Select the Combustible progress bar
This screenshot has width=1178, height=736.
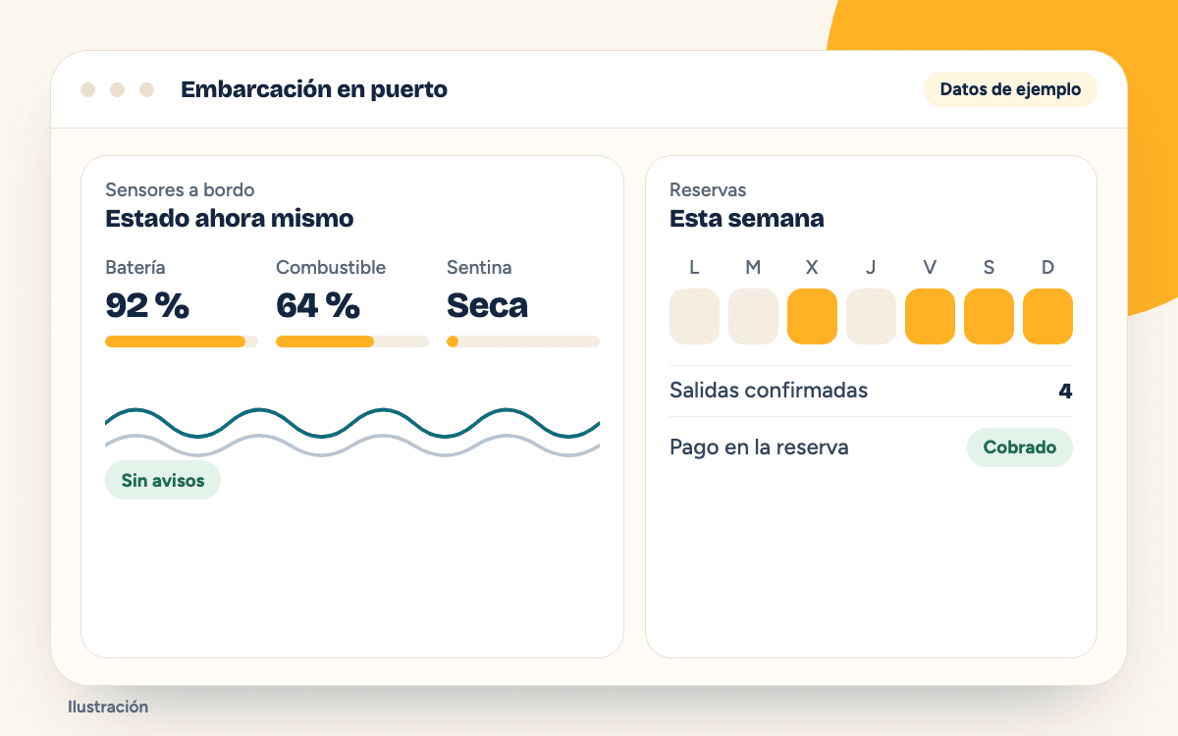(352, 342)
